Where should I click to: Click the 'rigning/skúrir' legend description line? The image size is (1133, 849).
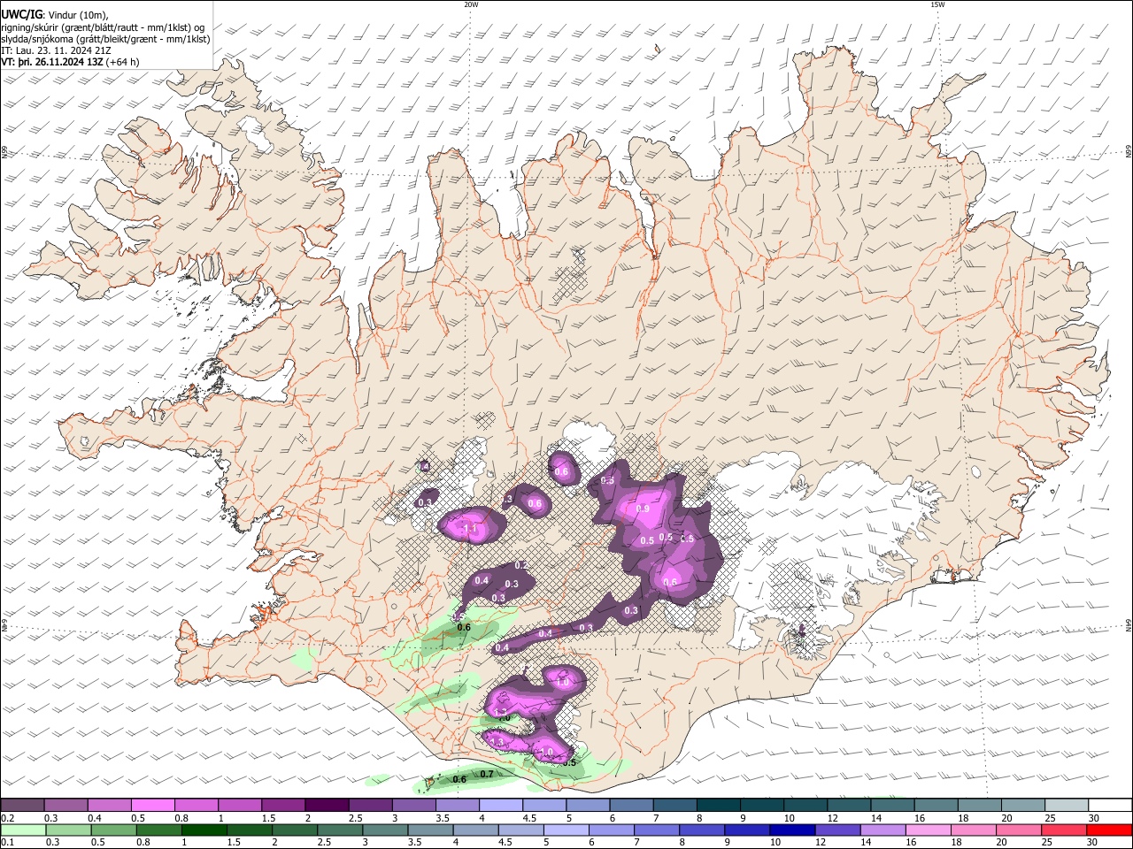pyautogui.click(x=103, y=27)
